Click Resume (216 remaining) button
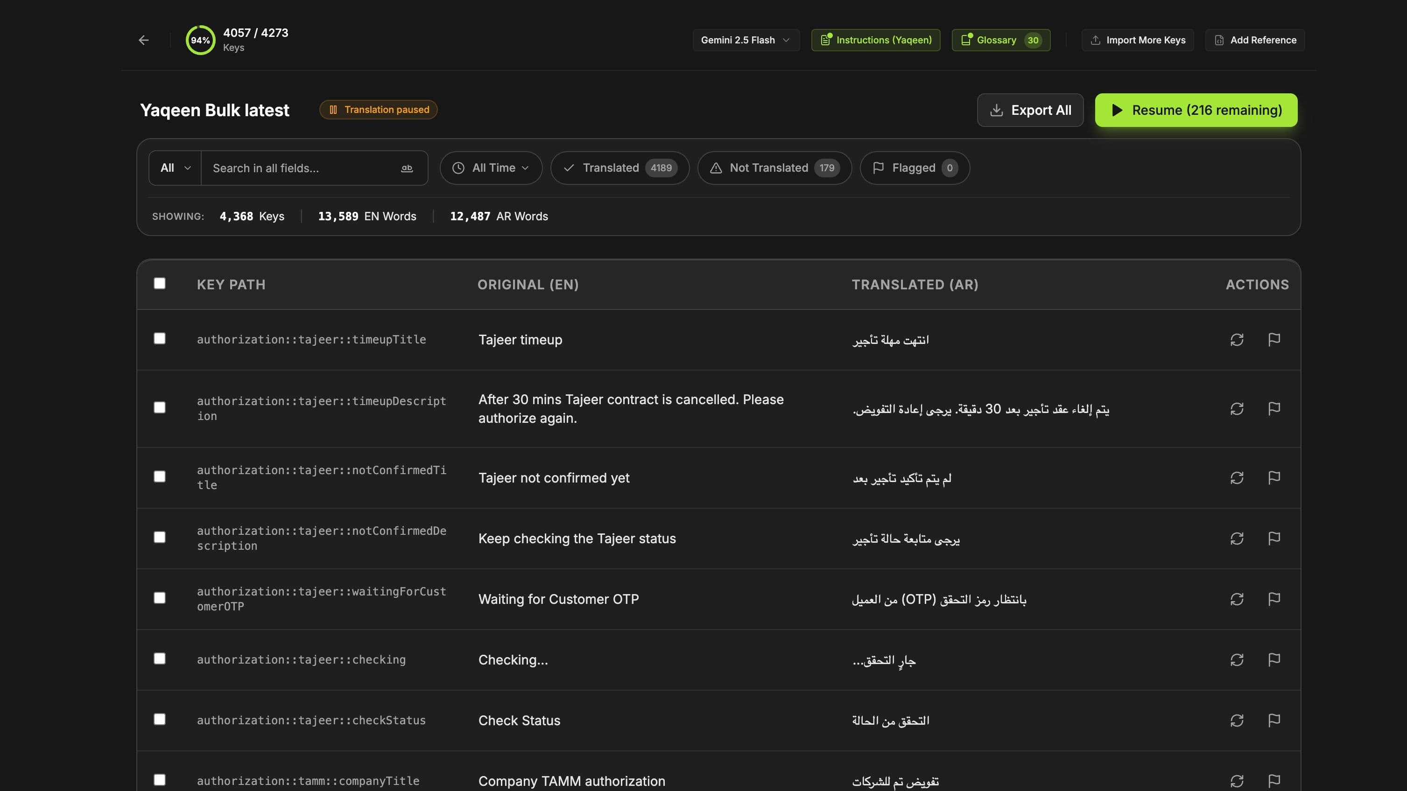The height and width of the screenshot is (791, 1407). [x=1196, y=110]
